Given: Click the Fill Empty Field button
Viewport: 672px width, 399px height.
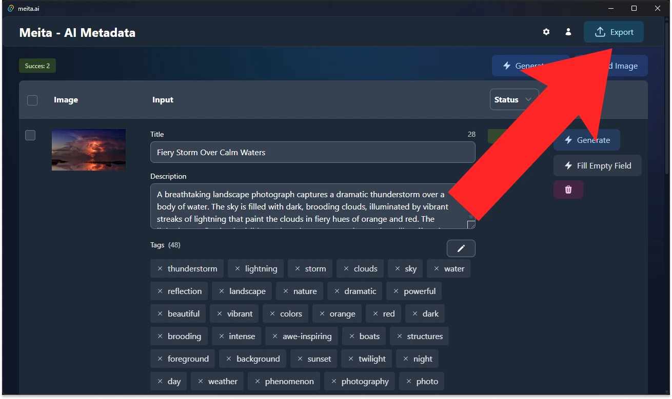Looking at the screenshot, I should (x=597, y=165).
